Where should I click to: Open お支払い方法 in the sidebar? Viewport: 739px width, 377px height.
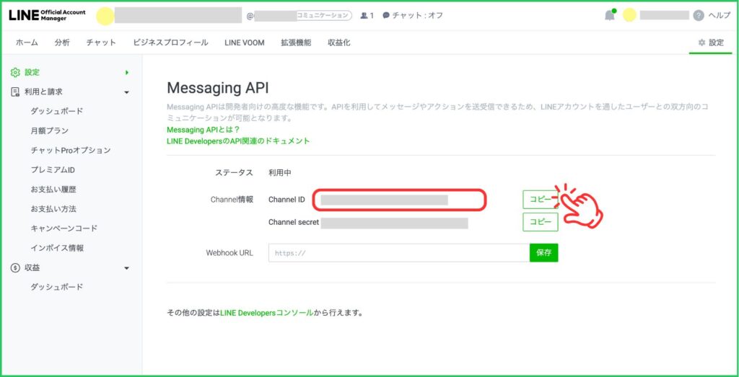click(53, 209)
